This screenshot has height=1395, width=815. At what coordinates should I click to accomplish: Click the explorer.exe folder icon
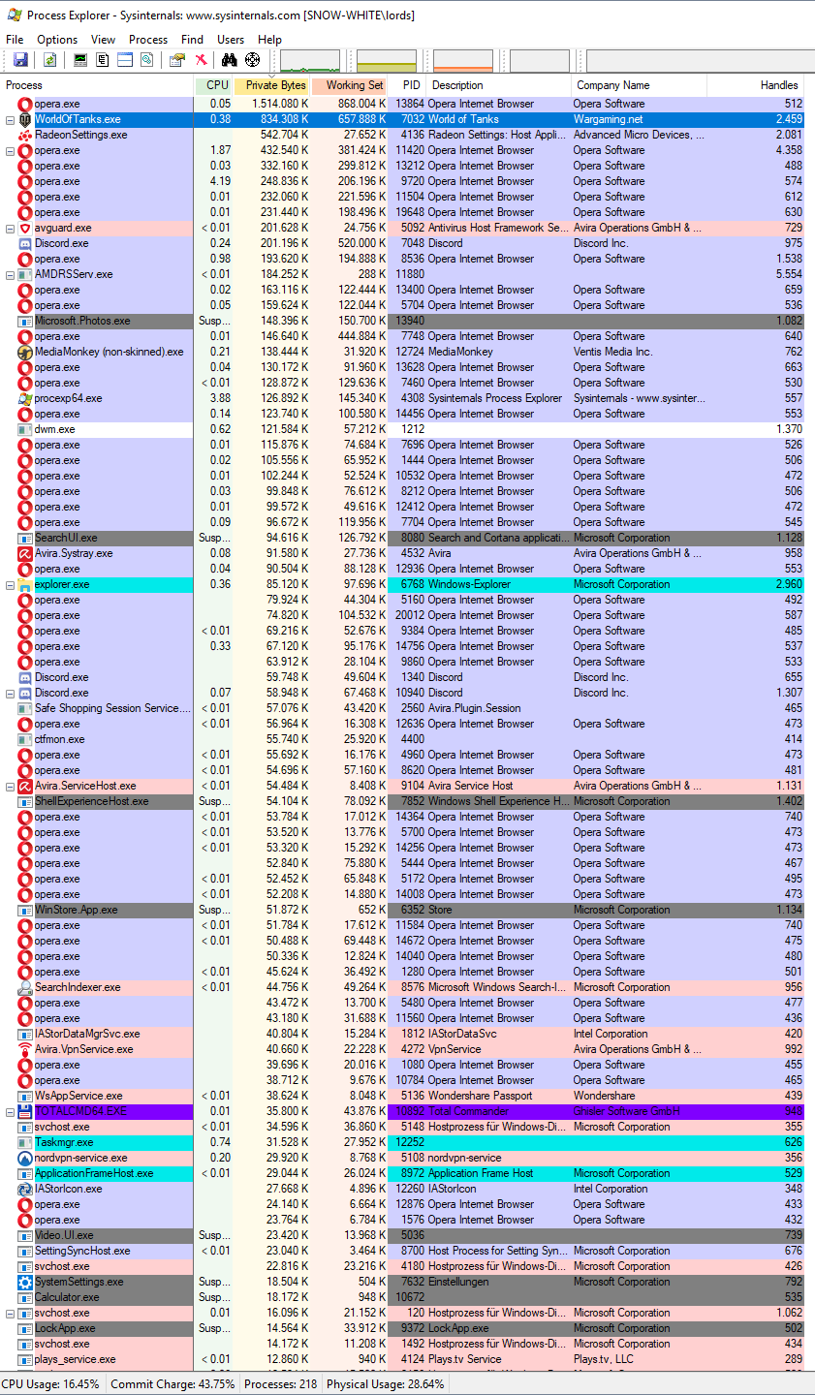pos(25,584)
